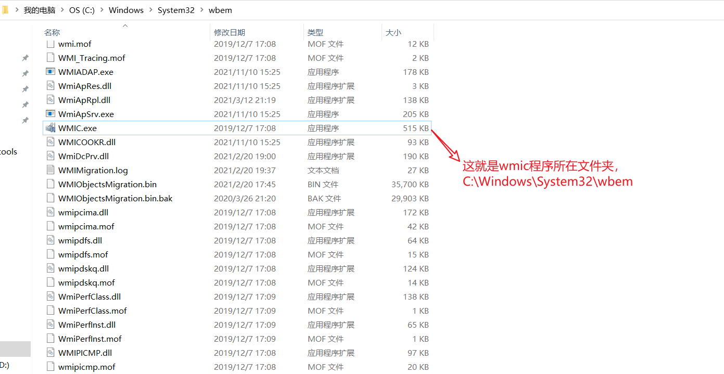The image size is (724, 374).
Task: Navigate to 我的电脑 via breadcrumb
Action: (x=39, y=10)
